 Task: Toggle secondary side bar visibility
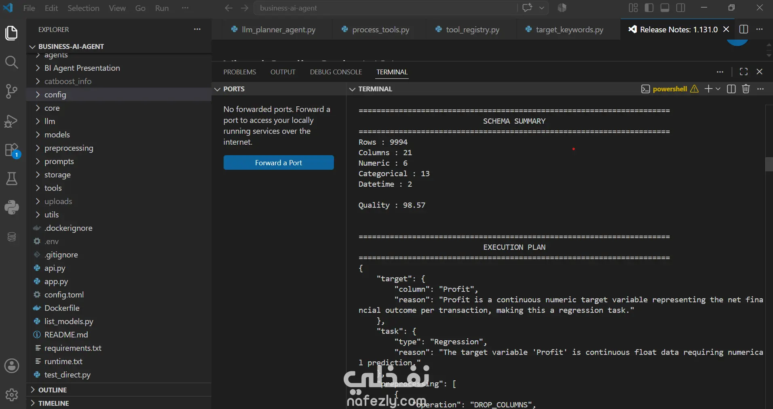[681, 8]
